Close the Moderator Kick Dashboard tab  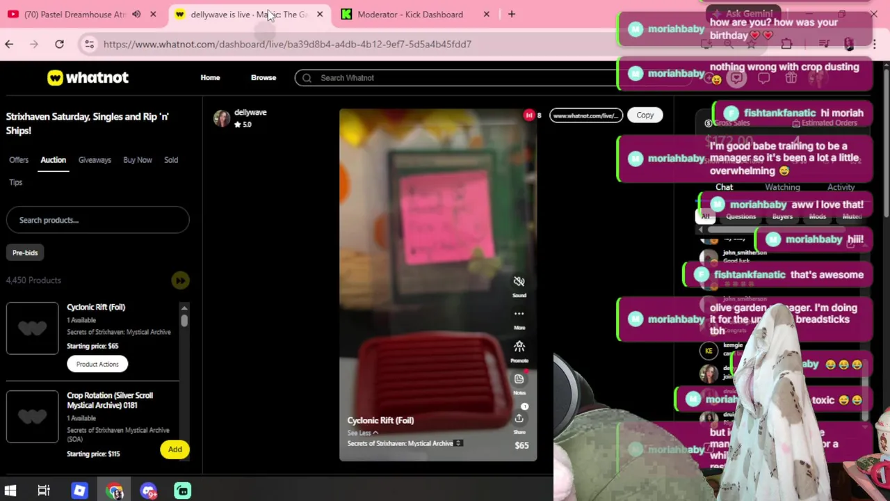pos(487,14)
